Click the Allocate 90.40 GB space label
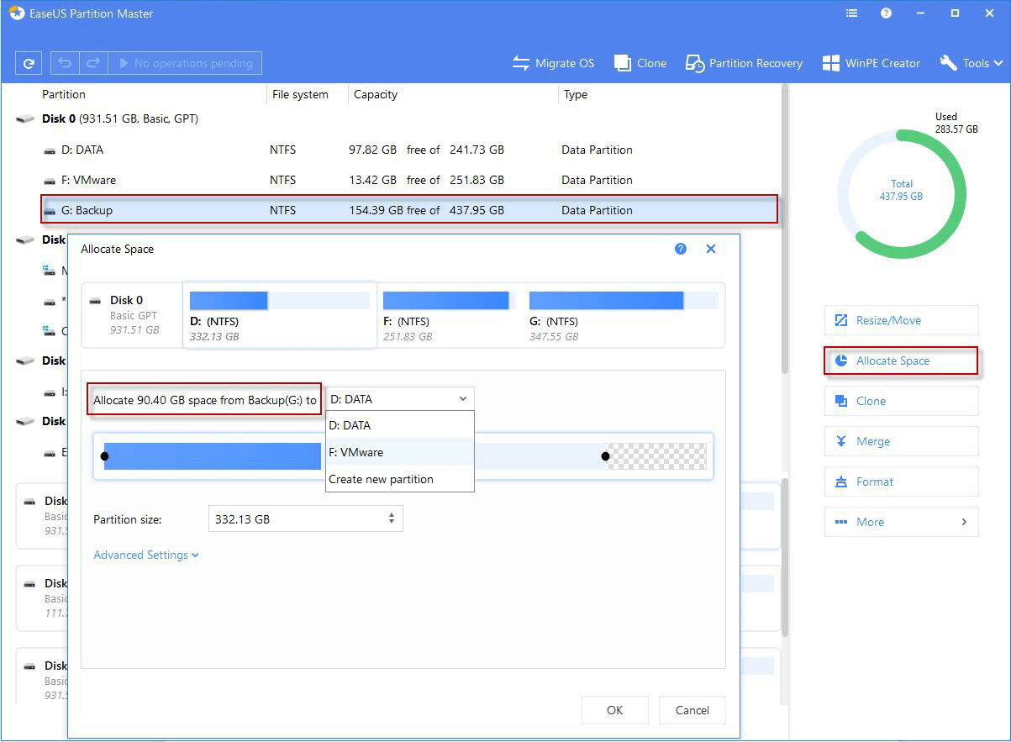Viewport: 1011px width, 742px height. pos(205,400)
